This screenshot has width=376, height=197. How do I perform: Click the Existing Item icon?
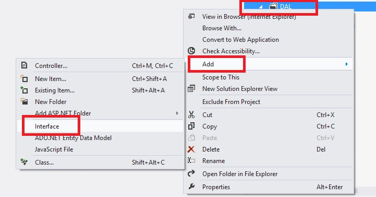click(24, 90)
